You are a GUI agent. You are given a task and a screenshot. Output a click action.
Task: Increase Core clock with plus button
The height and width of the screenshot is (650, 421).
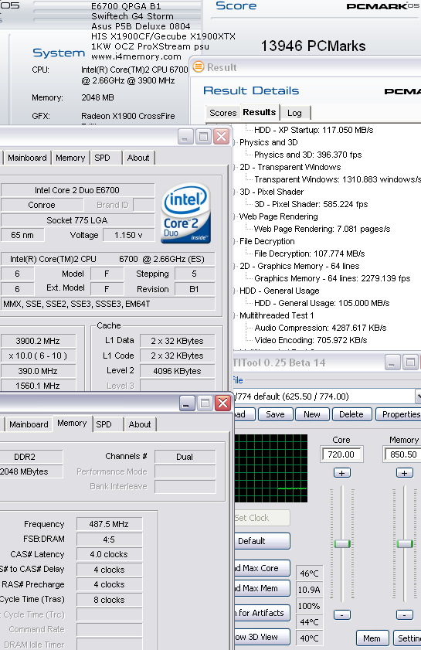[342, 472]
